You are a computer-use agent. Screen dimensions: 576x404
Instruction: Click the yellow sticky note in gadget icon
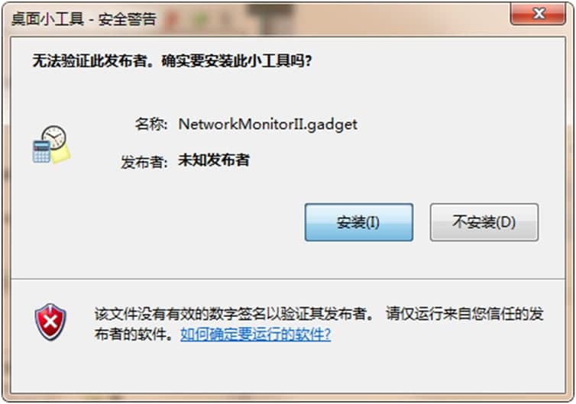pos(60,155)
